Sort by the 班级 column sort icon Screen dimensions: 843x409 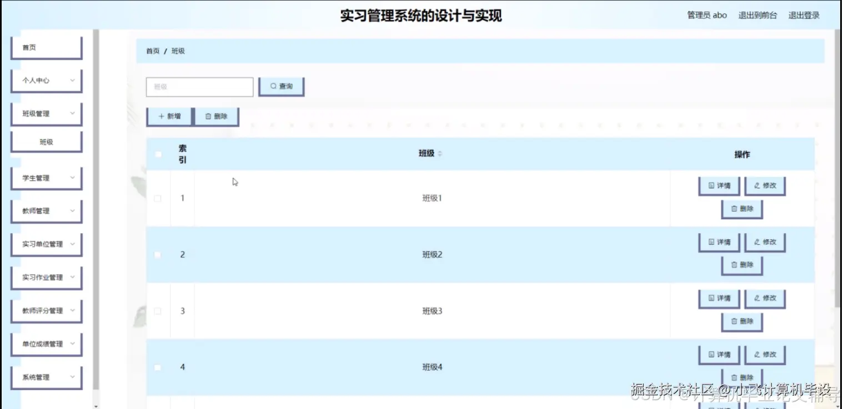pyautogui.click(x=440, y=154)
